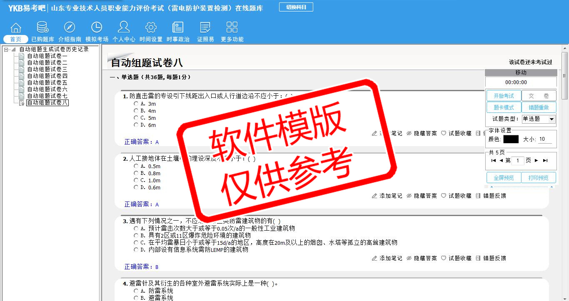Select 自动组题试卷六 in tree
The width and height of the screenshot is (569, 301).
(47, 90)
